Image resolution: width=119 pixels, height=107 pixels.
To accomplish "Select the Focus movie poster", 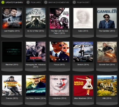I will (59, 52).
